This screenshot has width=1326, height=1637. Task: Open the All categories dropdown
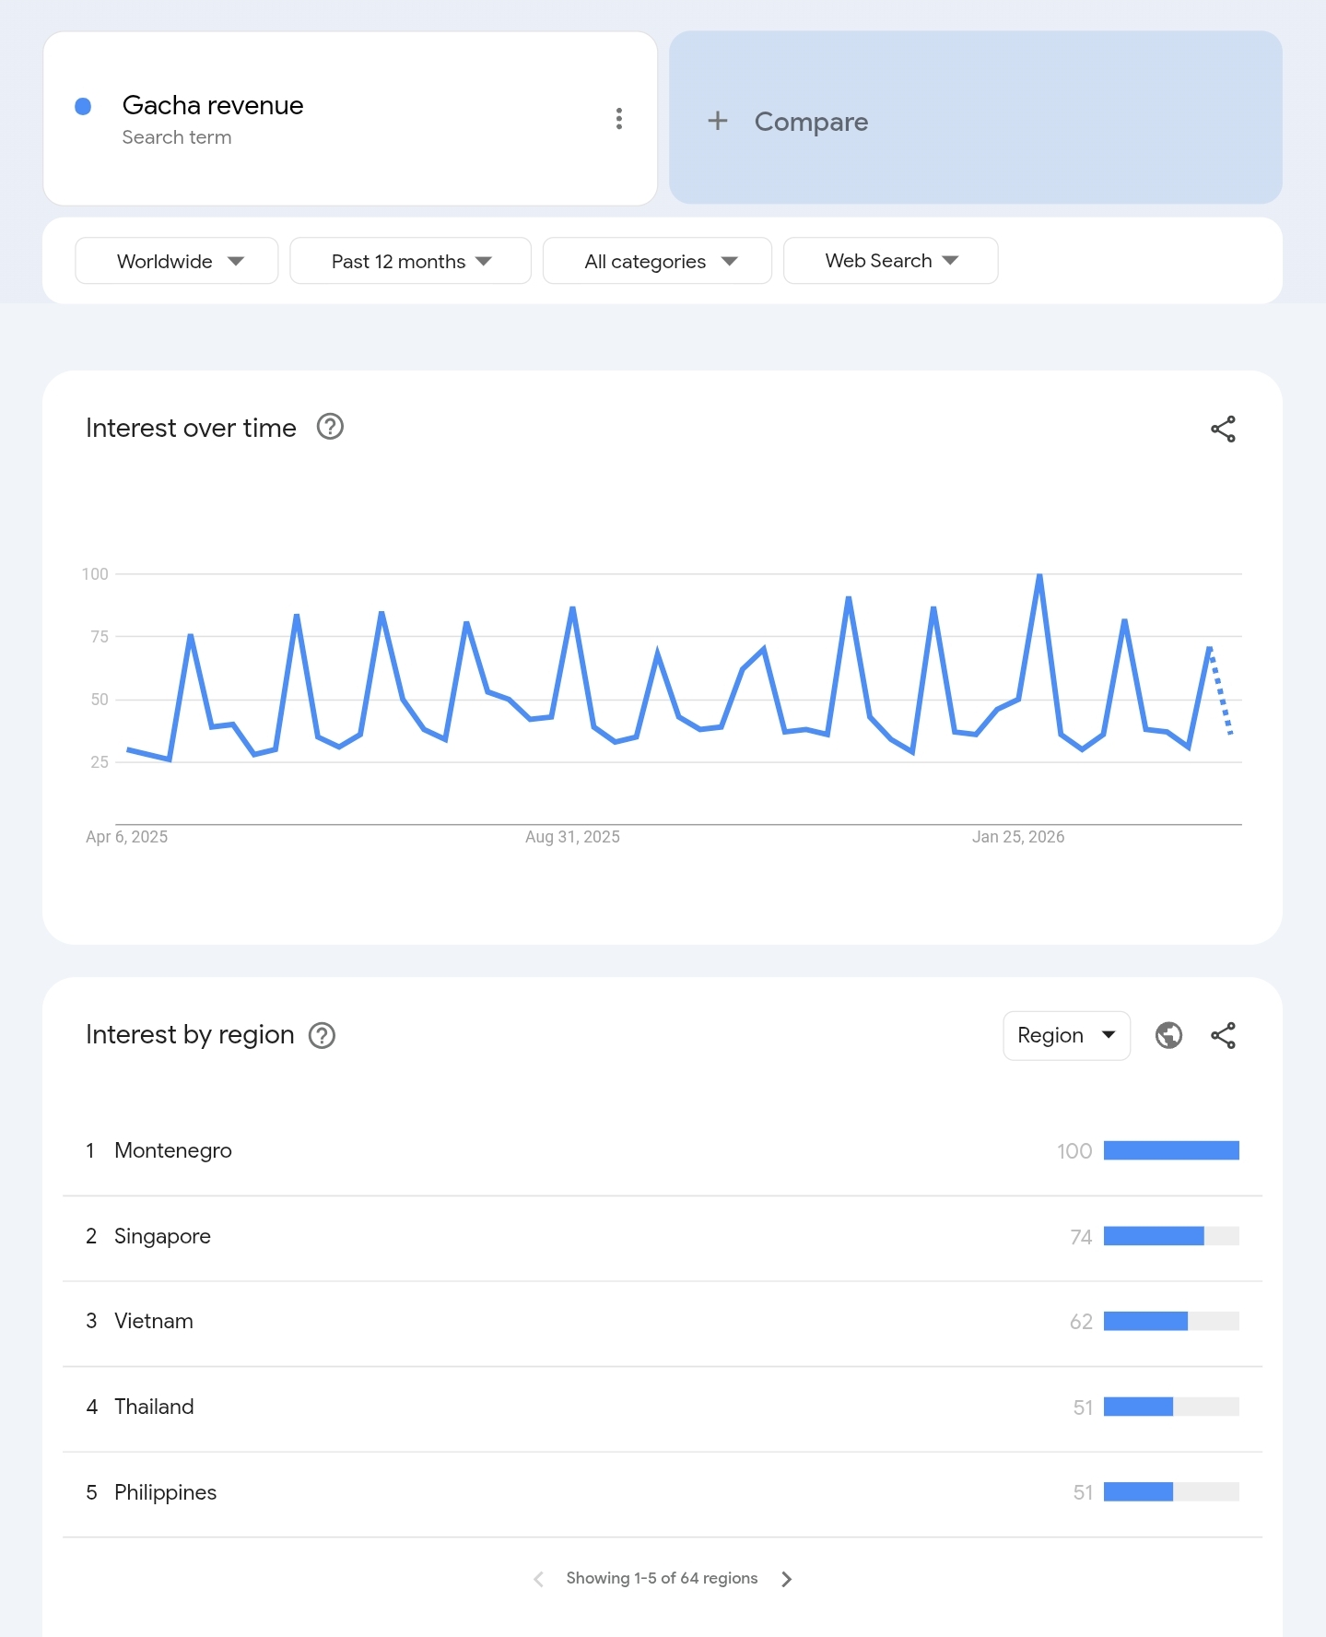tap(657, 261)
